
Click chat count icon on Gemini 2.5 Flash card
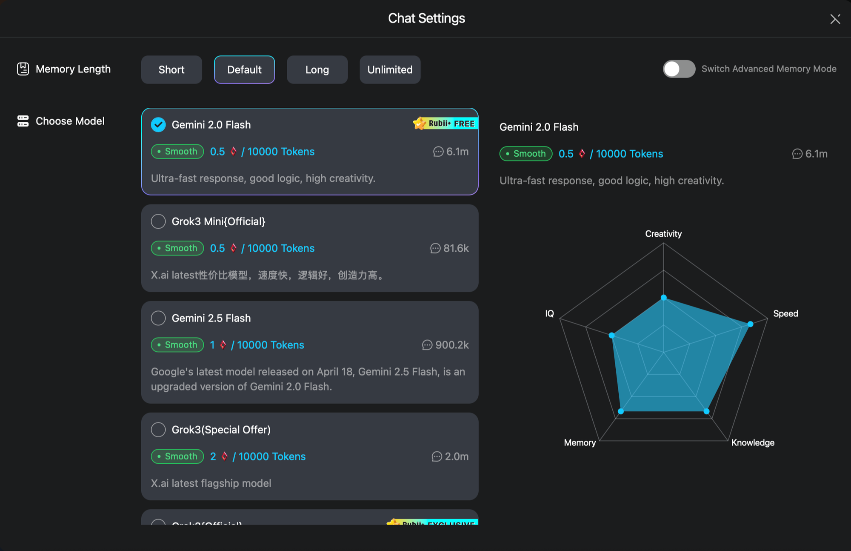click(427, 345)
